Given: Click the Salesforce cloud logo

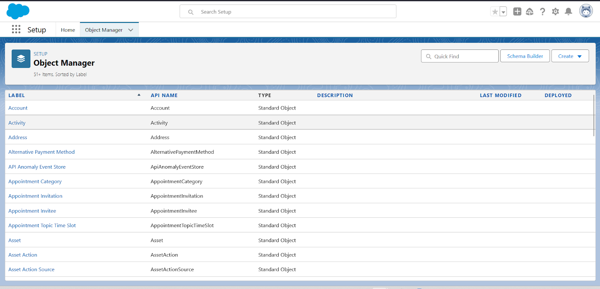Looking at the screenshot, I should pos(18,11).
